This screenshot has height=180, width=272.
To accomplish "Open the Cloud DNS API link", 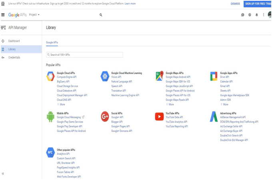I will pos(64,100).
